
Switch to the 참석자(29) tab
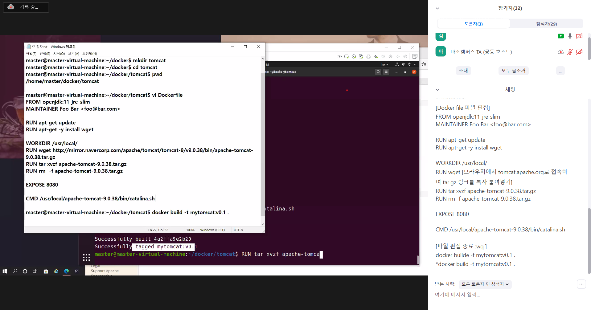546,24
